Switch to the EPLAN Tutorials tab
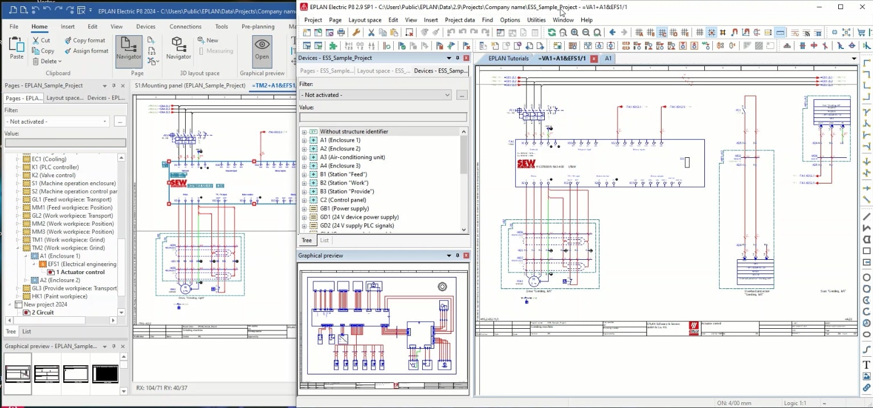 (x=508, y=58)
